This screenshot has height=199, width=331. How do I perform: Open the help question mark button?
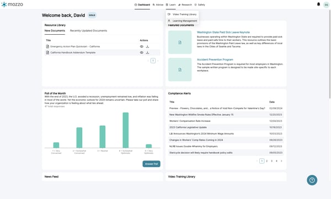point(312,180)
